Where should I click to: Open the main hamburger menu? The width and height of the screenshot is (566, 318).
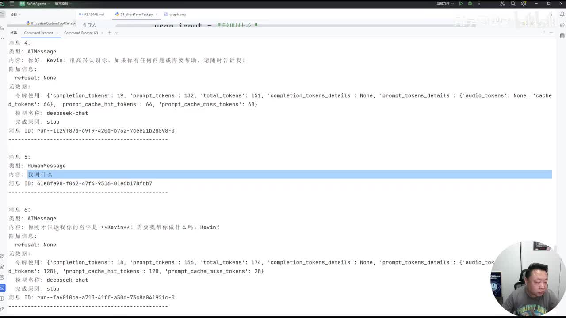(x=12, y=4)
